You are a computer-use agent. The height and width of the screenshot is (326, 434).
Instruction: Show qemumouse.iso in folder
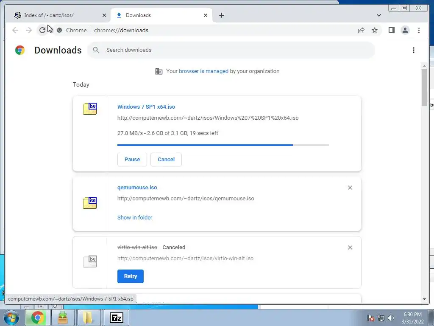coord(135,218)
